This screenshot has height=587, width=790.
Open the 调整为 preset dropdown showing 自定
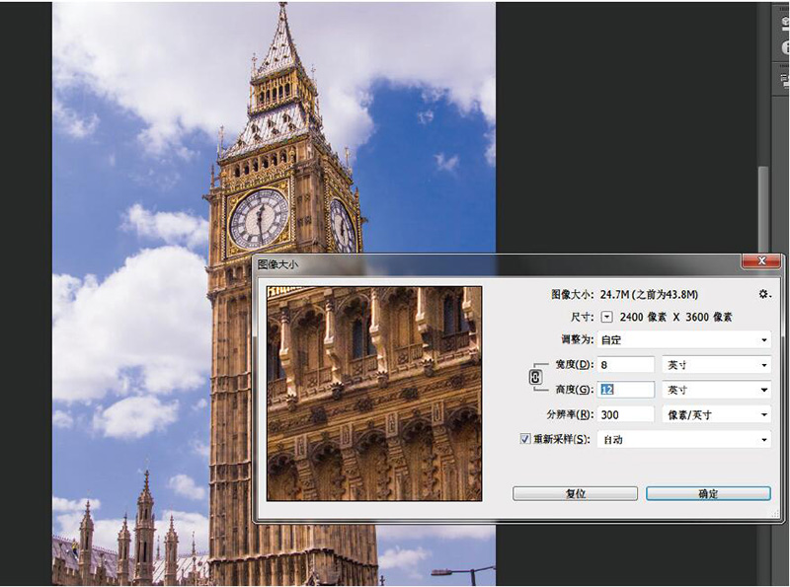point(684,339)
